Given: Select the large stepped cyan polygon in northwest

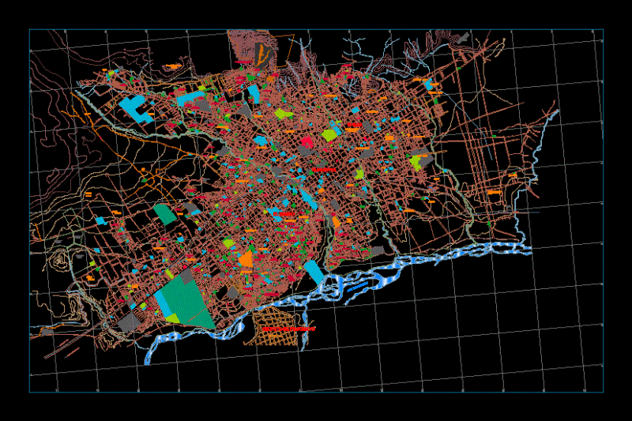Looking at the screenshot, I should (136, 109).
